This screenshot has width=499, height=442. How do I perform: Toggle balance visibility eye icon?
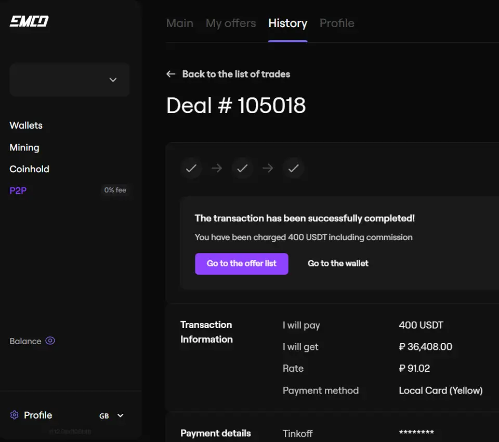pyautogui.click(x=50, y=341)
